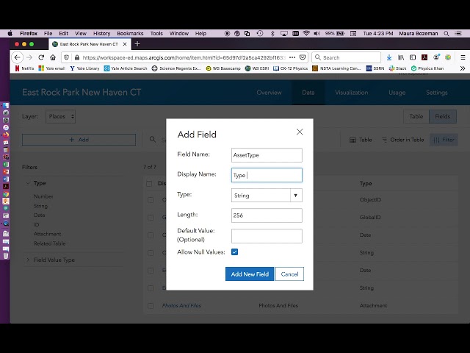The image size is (470, 353).
Task: Open Notification Center icon
Action: (x=458, y=33)
